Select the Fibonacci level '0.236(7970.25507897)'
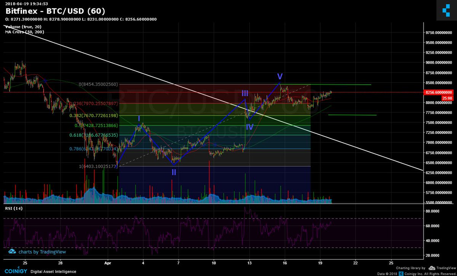This screenshot has width=457, height=276. pos(94,103)
